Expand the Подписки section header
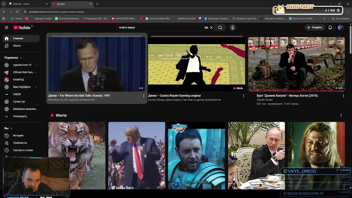The image size is (352, 198). pos(13,58)
